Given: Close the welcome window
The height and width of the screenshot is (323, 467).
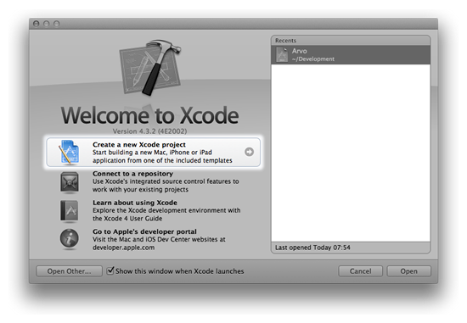Looking at the screenshot, I should pos(37,24).
